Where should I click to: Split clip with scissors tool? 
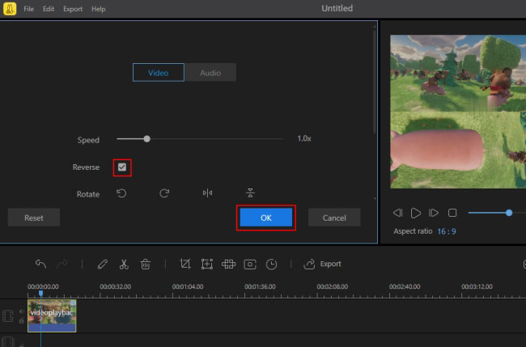pos(124,264)
